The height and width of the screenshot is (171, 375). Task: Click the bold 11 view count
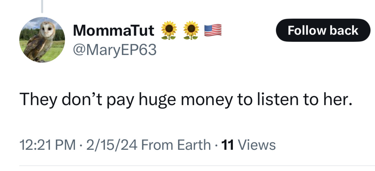228,145
